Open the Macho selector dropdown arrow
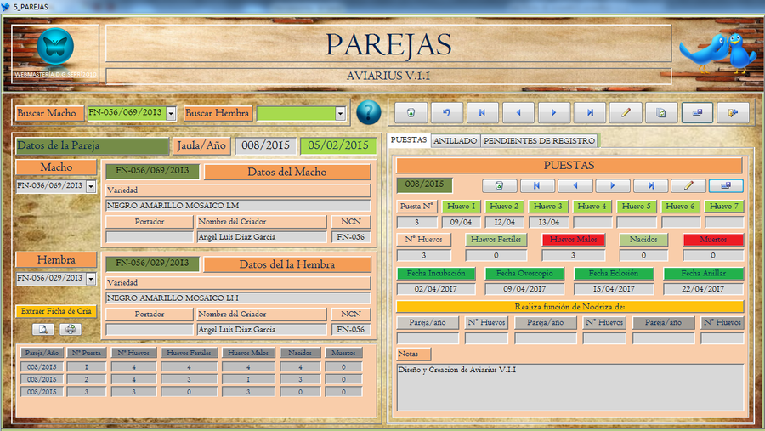 pos(91,186)
